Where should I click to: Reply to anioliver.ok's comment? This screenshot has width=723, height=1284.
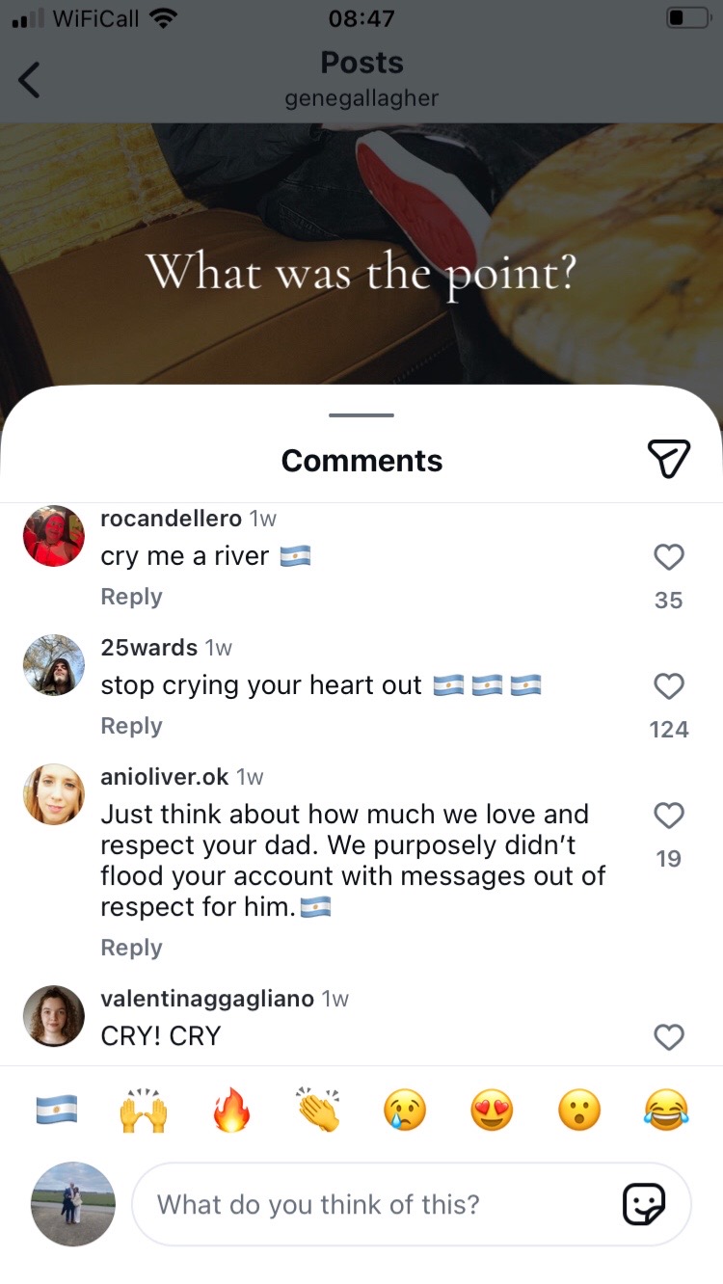point(131,948)
